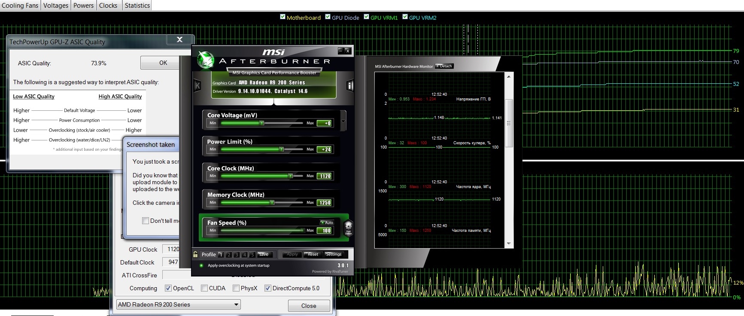Expand the Core Voltage options arrow
The image size is (744, 316).
343,121
